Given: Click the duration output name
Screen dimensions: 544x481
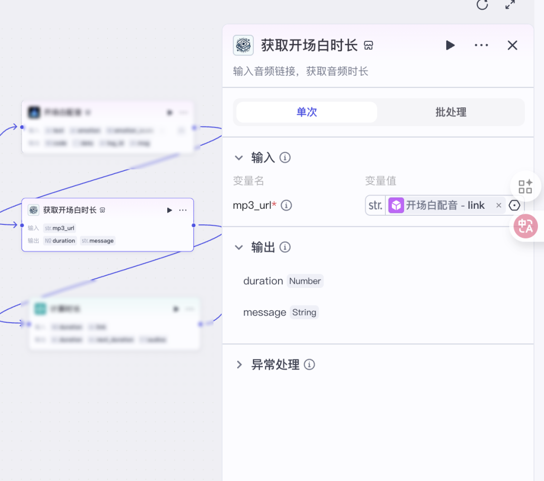Looking at the screenshot, I should [263, 281].
